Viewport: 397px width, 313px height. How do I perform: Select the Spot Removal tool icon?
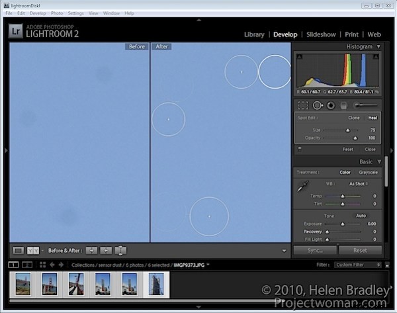[318, 105]
